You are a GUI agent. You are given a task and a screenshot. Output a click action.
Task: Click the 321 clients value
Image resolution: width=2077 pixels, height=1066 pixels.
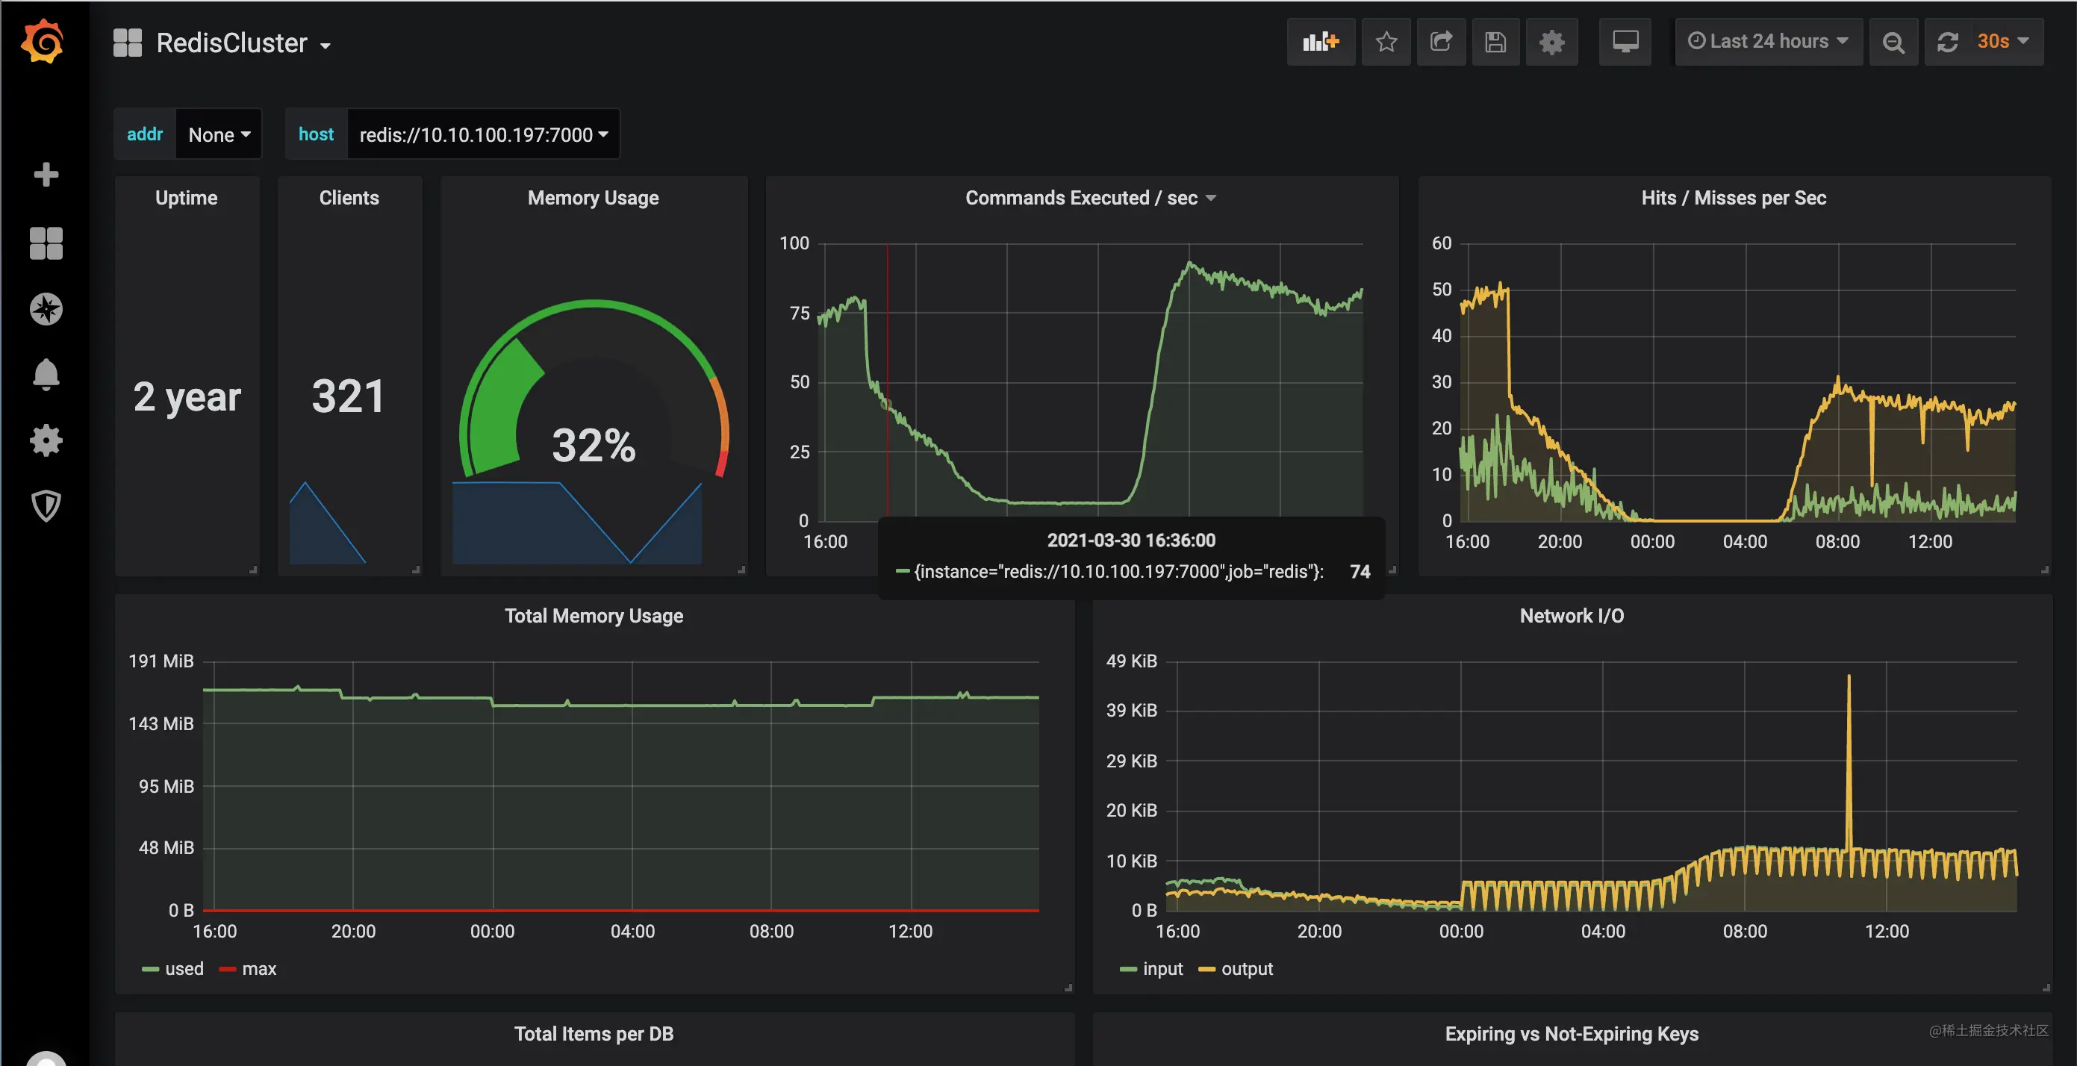[349, 396]
